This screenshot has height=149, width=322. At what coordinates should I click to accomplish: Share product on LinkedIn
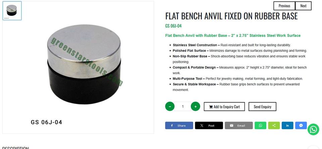click(x=287, y=126)
